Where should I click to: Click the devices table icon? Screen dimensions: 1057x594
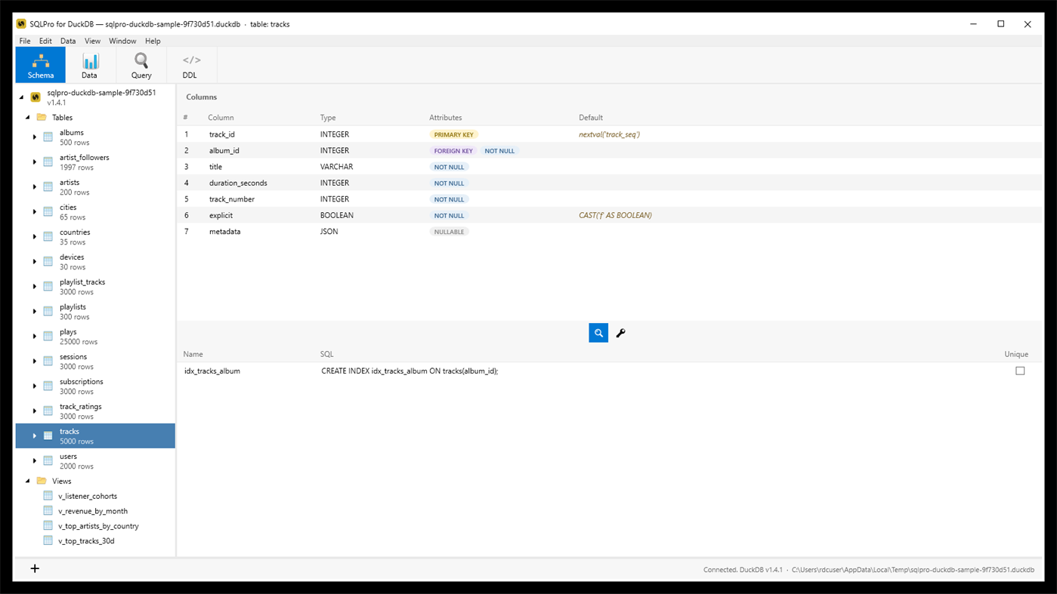[x=48, y=262]
